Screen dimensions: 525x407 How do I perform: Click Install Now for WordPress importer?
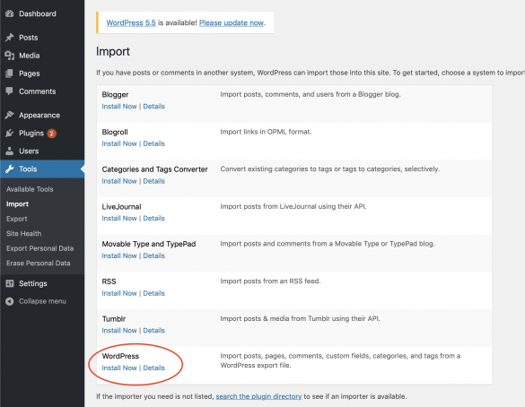(119, 368)
